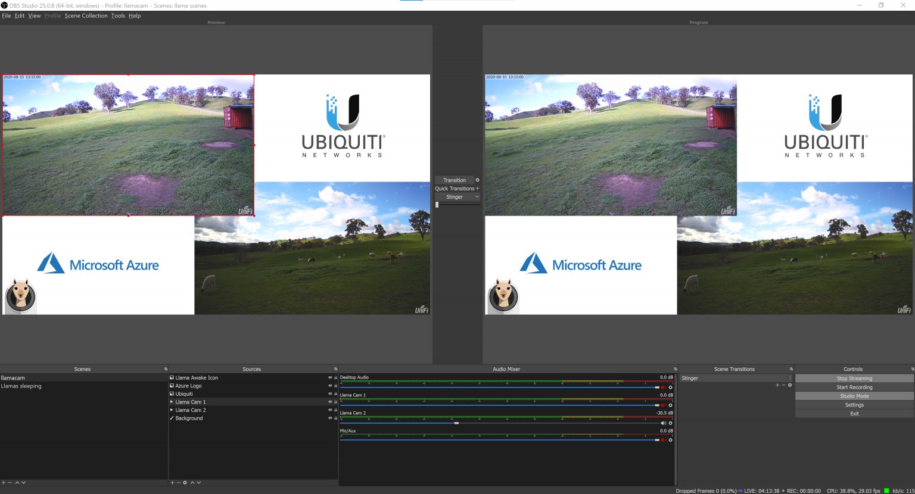Screen dimensions: 915x494
Task: Open source properties gear in Sources toolbar
Action: 185,483
